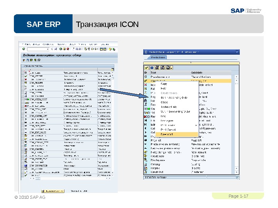The image size is (278, 208).
Task: Click the customize layout icon in left toolbar
Action: click(114, 49)
